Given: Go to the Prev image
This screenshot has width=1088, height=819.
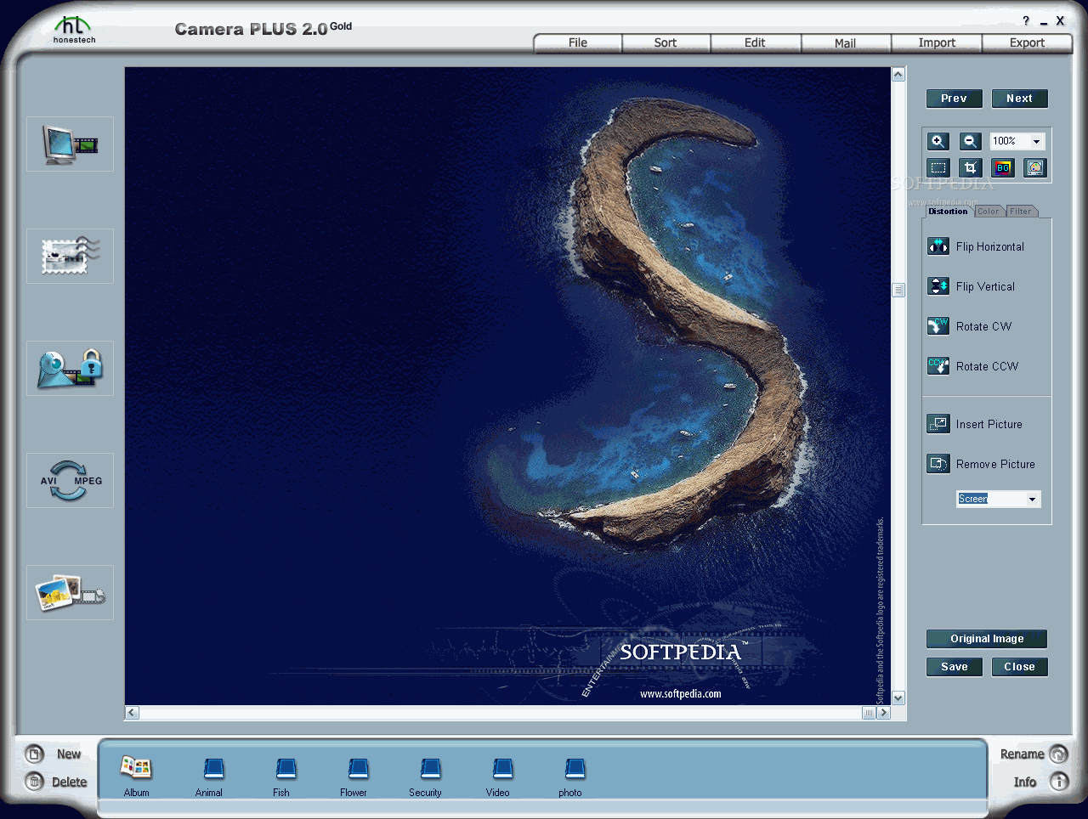Looking at the screenshot, I should click(x=954, y=99).
